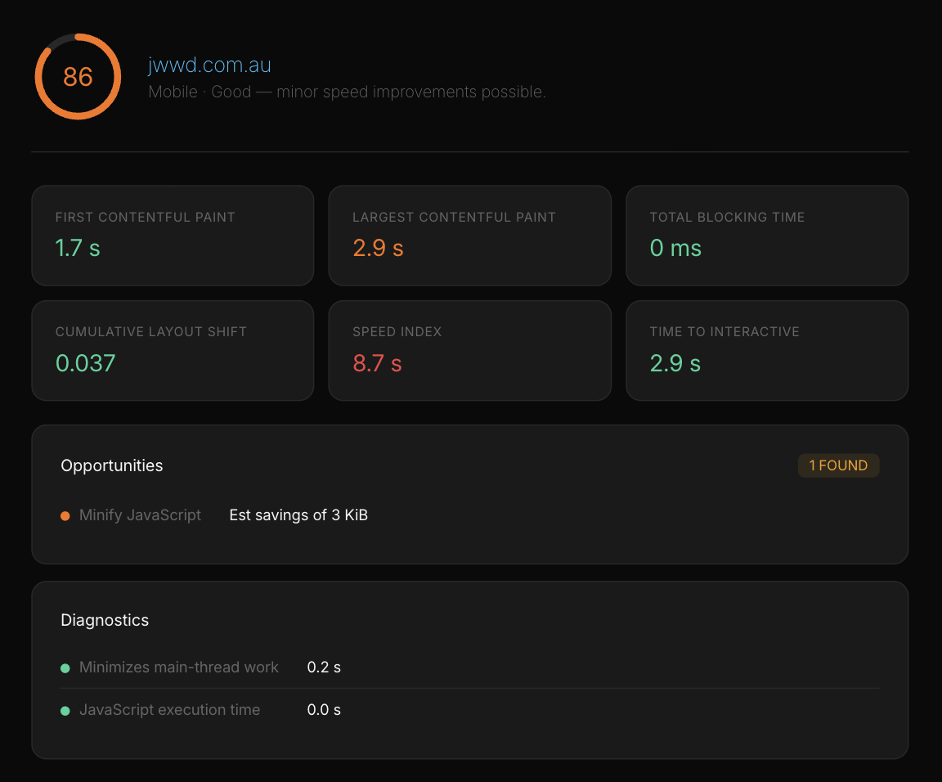Click Est savings of 3 KiB

point(298,515)
